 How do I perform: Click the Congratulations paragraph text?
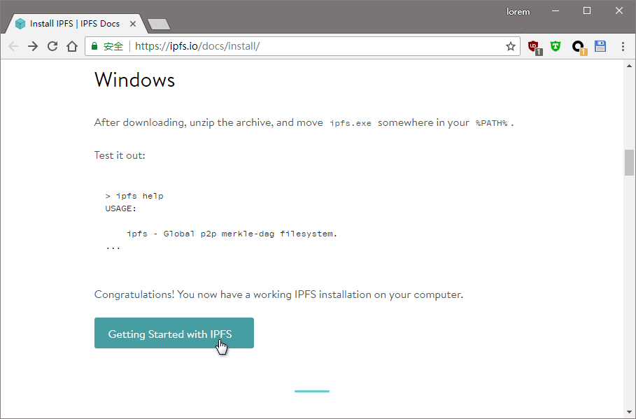point(278,294)
